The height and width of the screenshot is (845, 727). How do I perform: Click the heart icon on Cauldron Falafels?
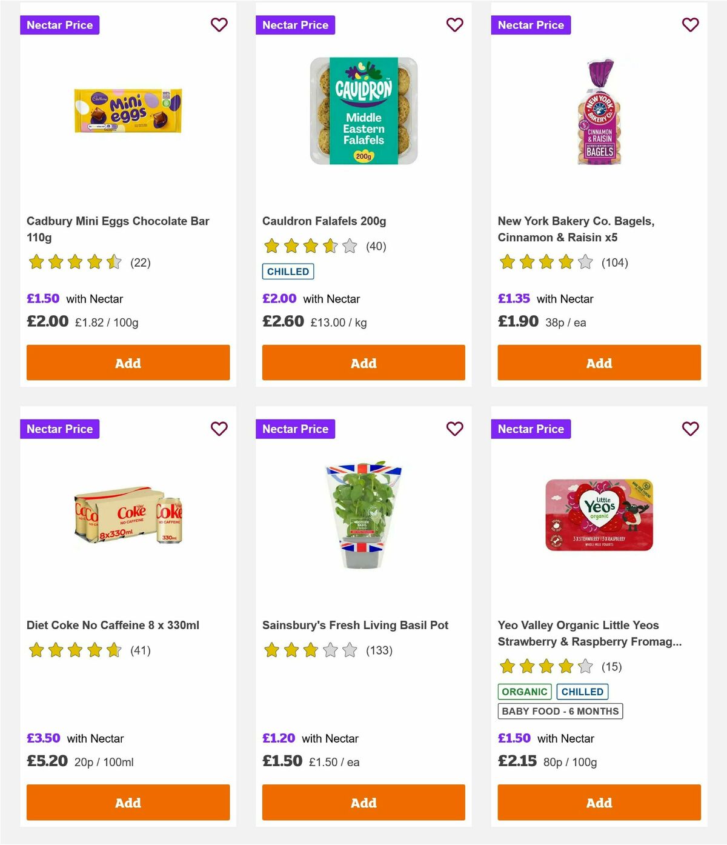coord(454,25)
